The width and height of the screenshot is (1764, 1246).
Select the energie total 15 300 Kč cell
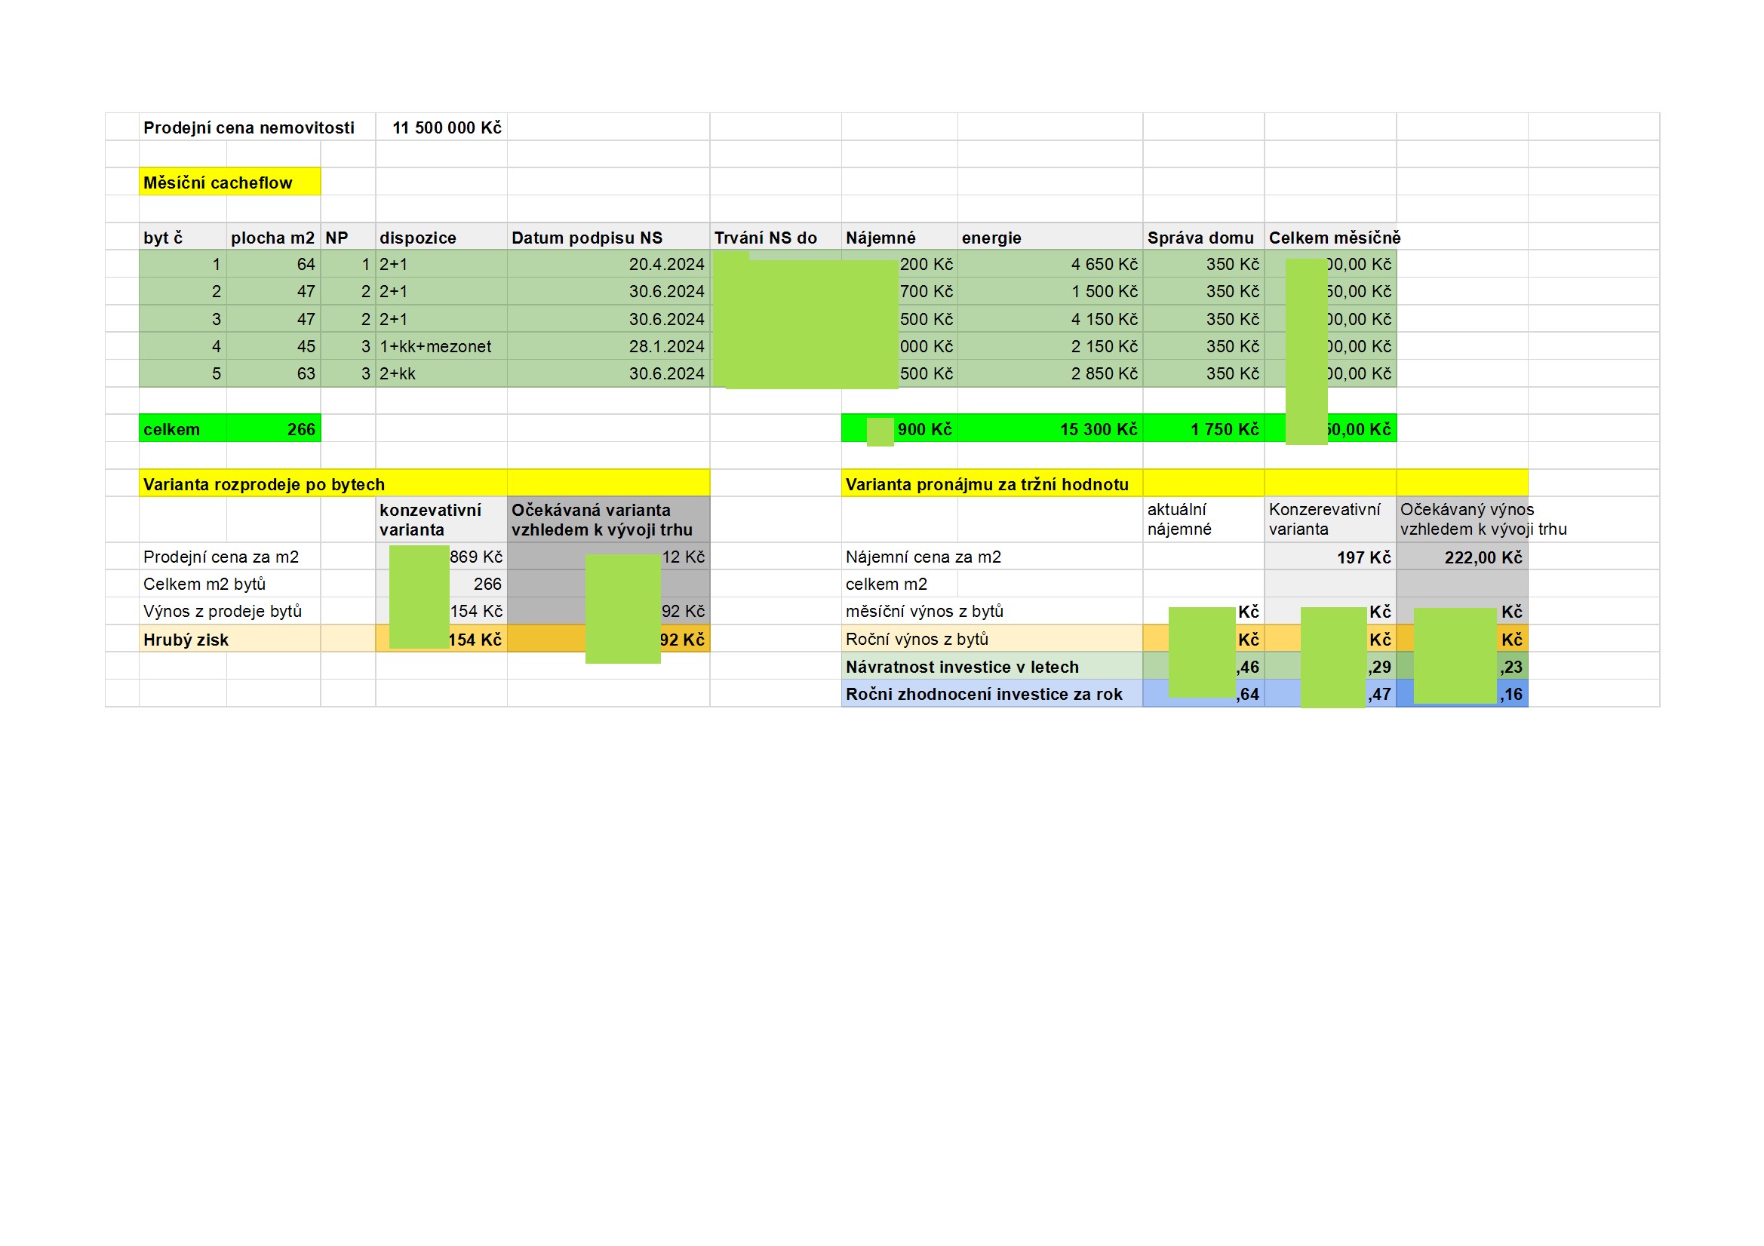(1050, 428)
